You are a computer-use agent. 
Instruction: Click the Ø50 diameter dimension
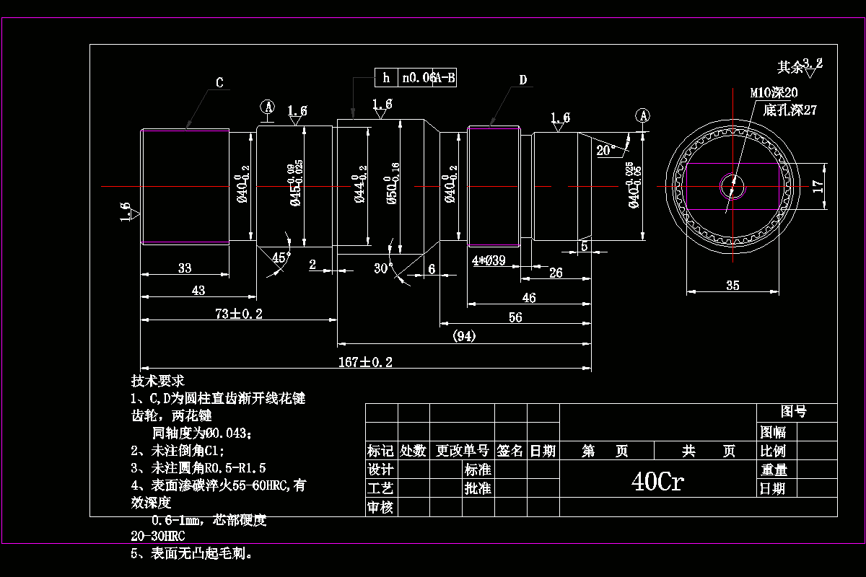393,183
